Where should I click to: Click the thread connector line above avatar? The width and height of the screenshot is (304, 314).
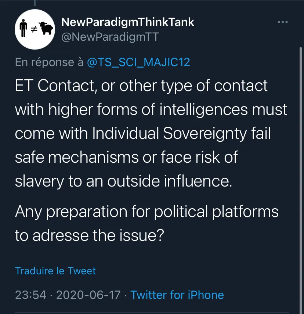tap(35, 3)
